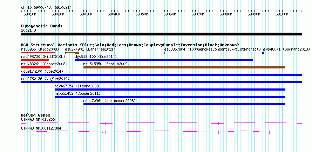Click the nsv470961 (Jakobsson2008) label
312x152 pixels.
(x=109, y=101)
